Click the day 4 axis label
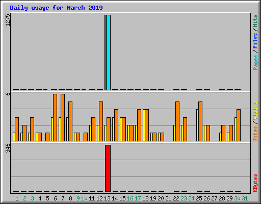This screenshot has height=204, width=261. pos(40,198)
